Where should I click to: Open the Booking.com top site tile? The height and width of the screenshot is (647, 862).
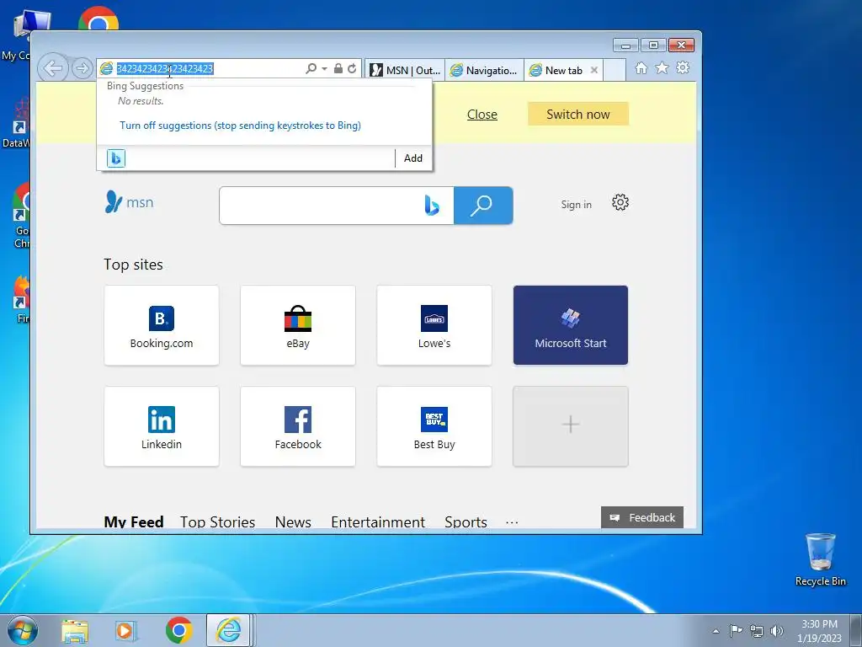162,325
